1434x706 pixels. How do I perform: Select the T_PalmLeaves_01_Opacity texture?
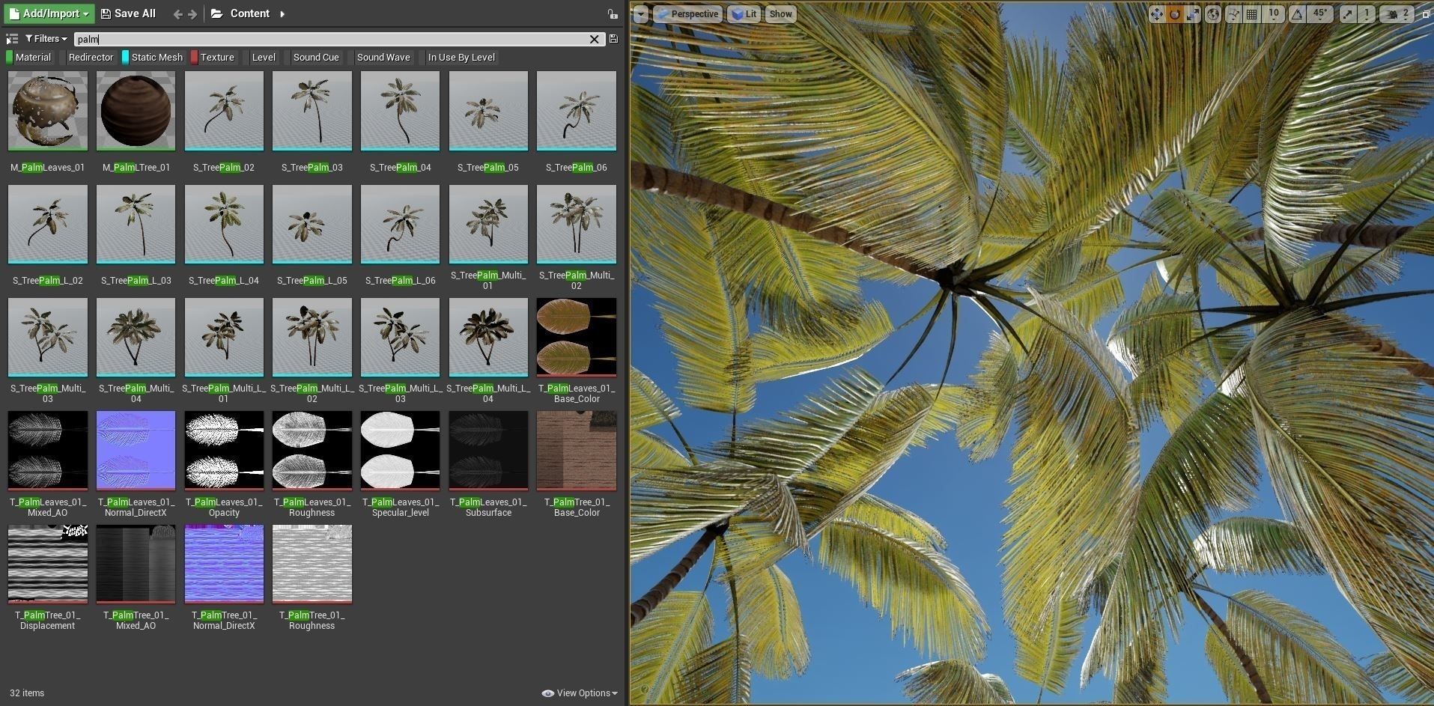pos(224,450)
